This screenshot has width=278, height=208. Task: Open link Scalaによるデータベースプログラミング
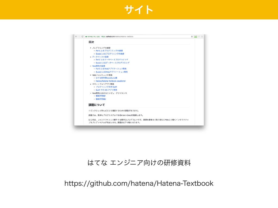pyautogui.click(x=113, y=63)
